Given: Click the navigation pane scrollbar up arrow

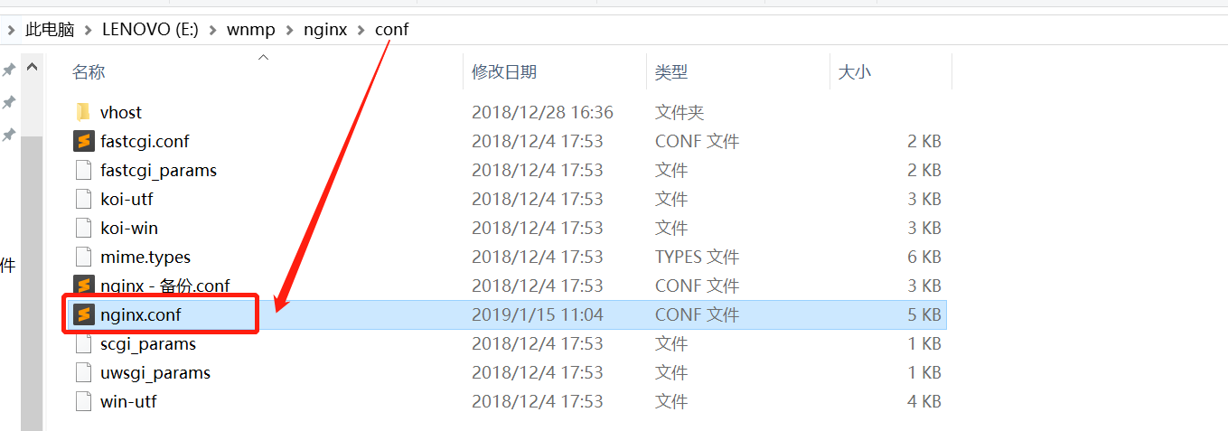Looking at the screenshot, I should coord(32,67).
